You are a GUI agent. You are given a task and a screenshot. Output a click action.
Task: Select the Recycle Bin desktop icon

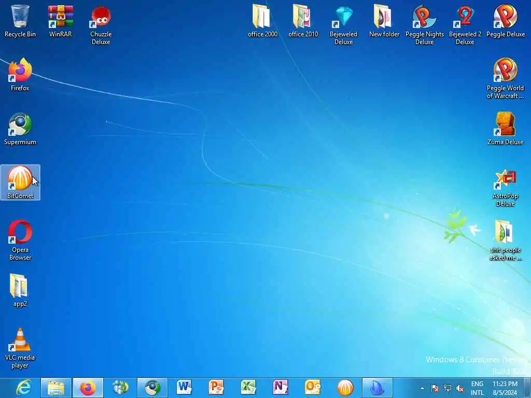(20, 21)
